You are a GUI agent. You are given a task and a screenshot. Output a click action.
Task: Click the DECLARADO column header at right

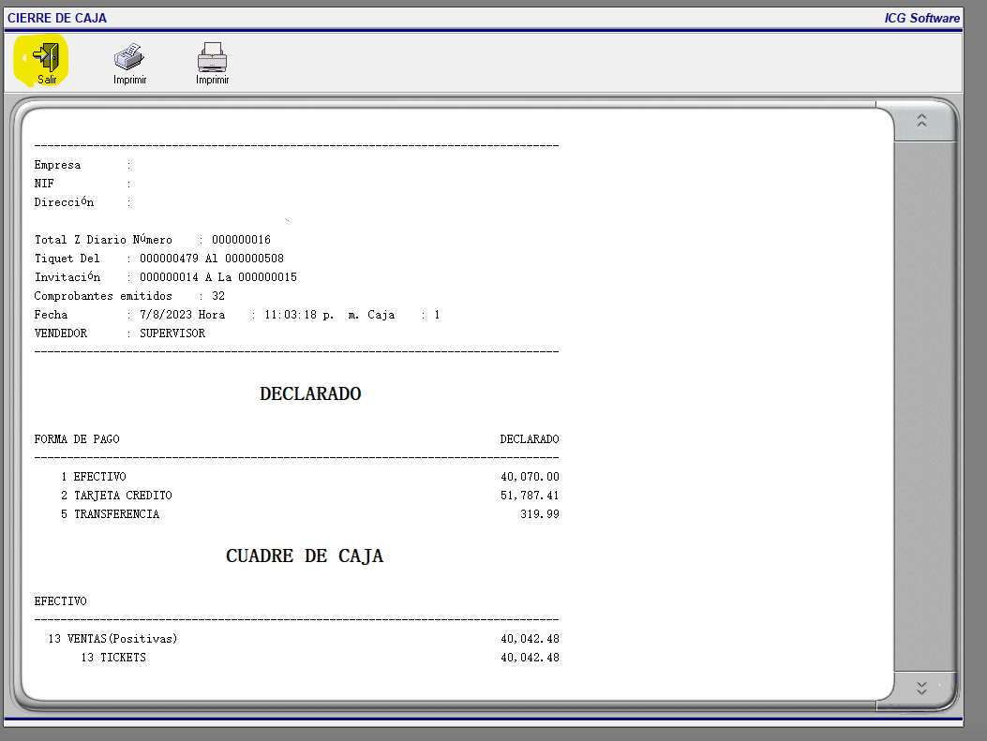[530, 439]
